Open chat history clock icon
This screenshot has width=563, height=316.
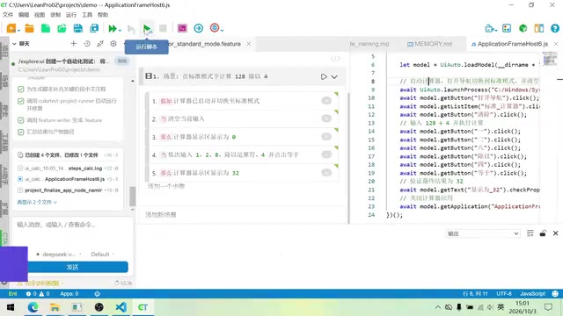87,43
